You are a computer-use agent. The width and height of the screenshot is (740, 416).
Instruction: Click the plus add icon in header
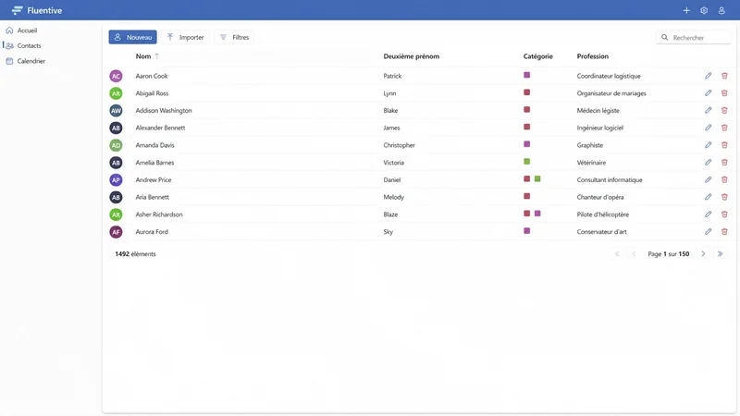686,10
